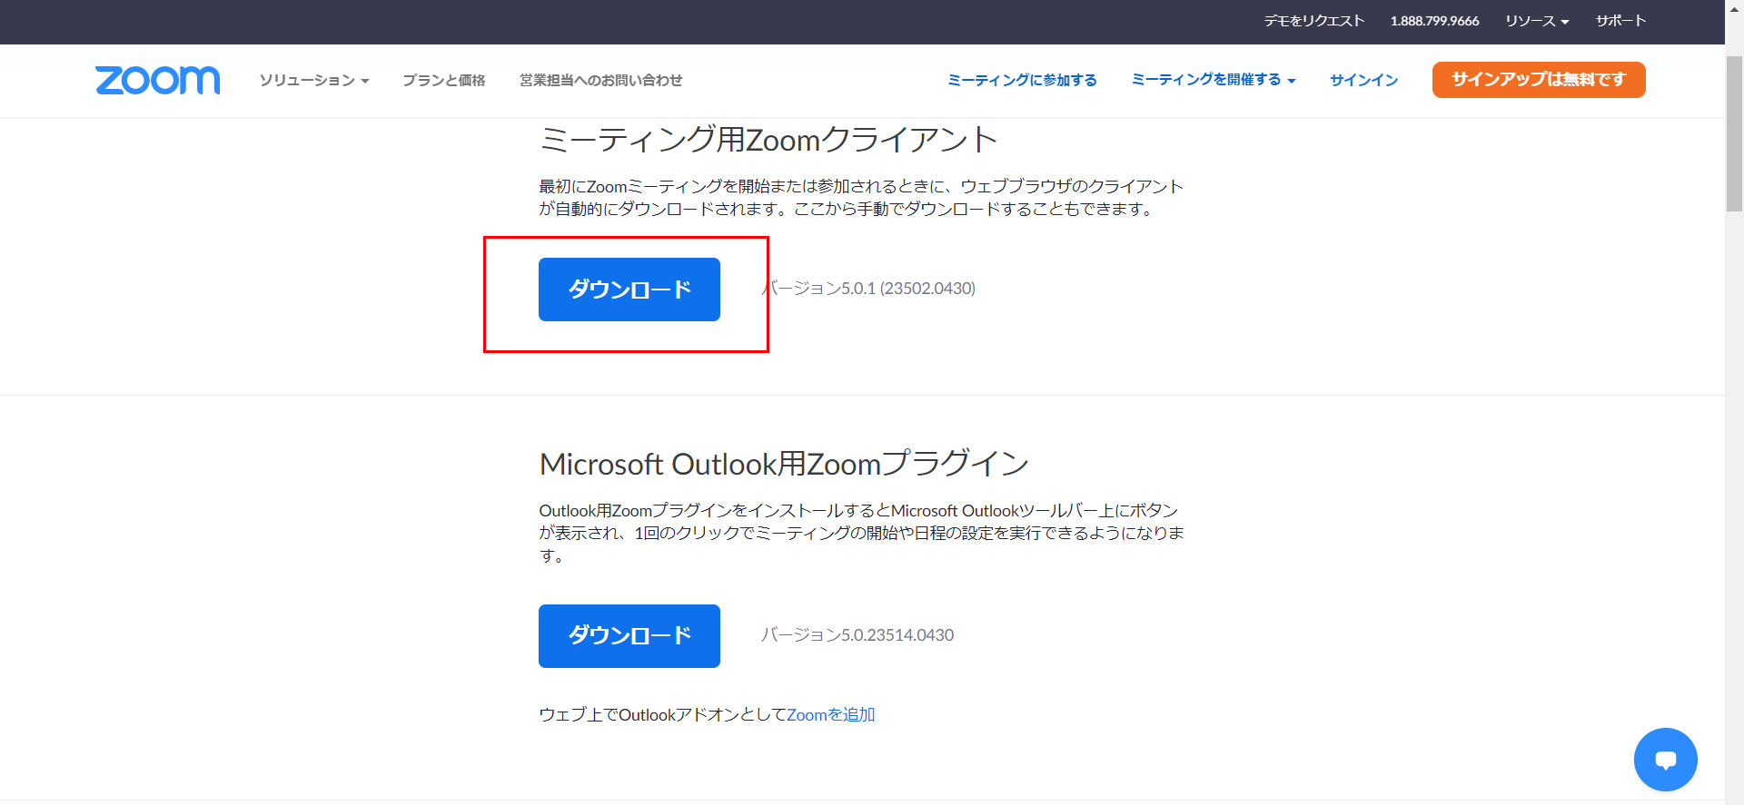Viewport: 1744px width, 805px height.
Task: Open the ミーティングを開催する dropdown
Action: click(x=1213, y=80)
